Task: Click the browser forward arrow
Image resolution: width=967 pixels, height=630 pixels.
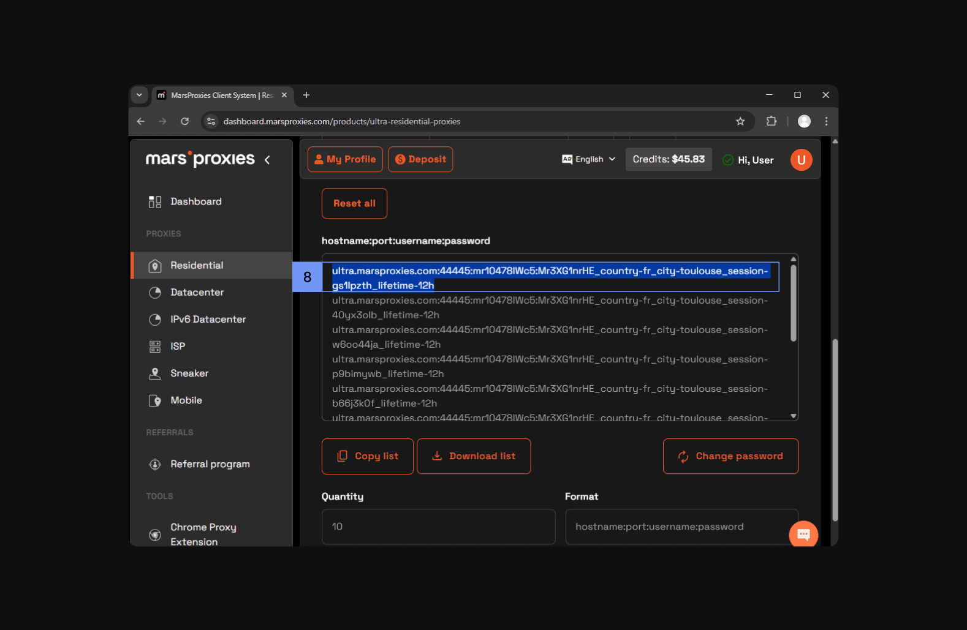Action: point(162,121)
